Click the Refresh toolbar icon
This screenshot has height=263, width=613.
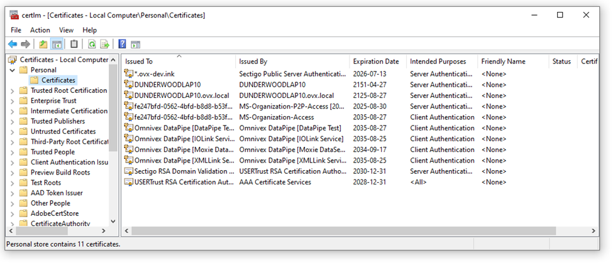point(92,44)
